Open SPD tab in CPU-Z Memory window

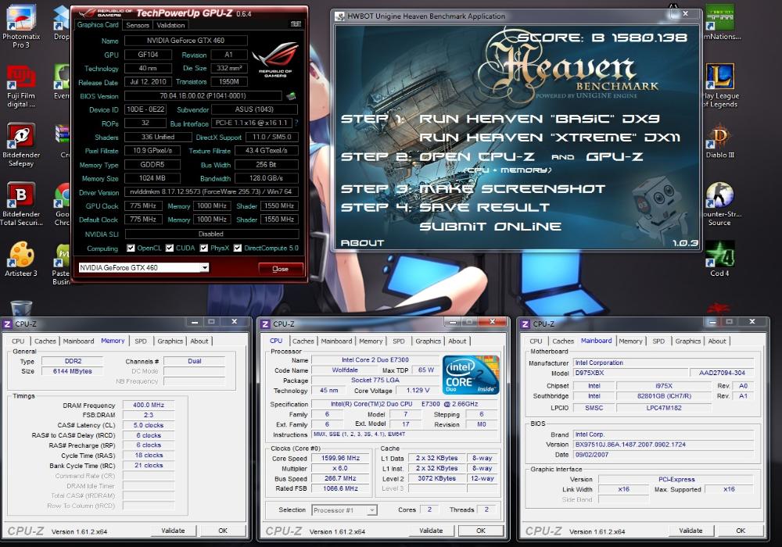[141, 341]
